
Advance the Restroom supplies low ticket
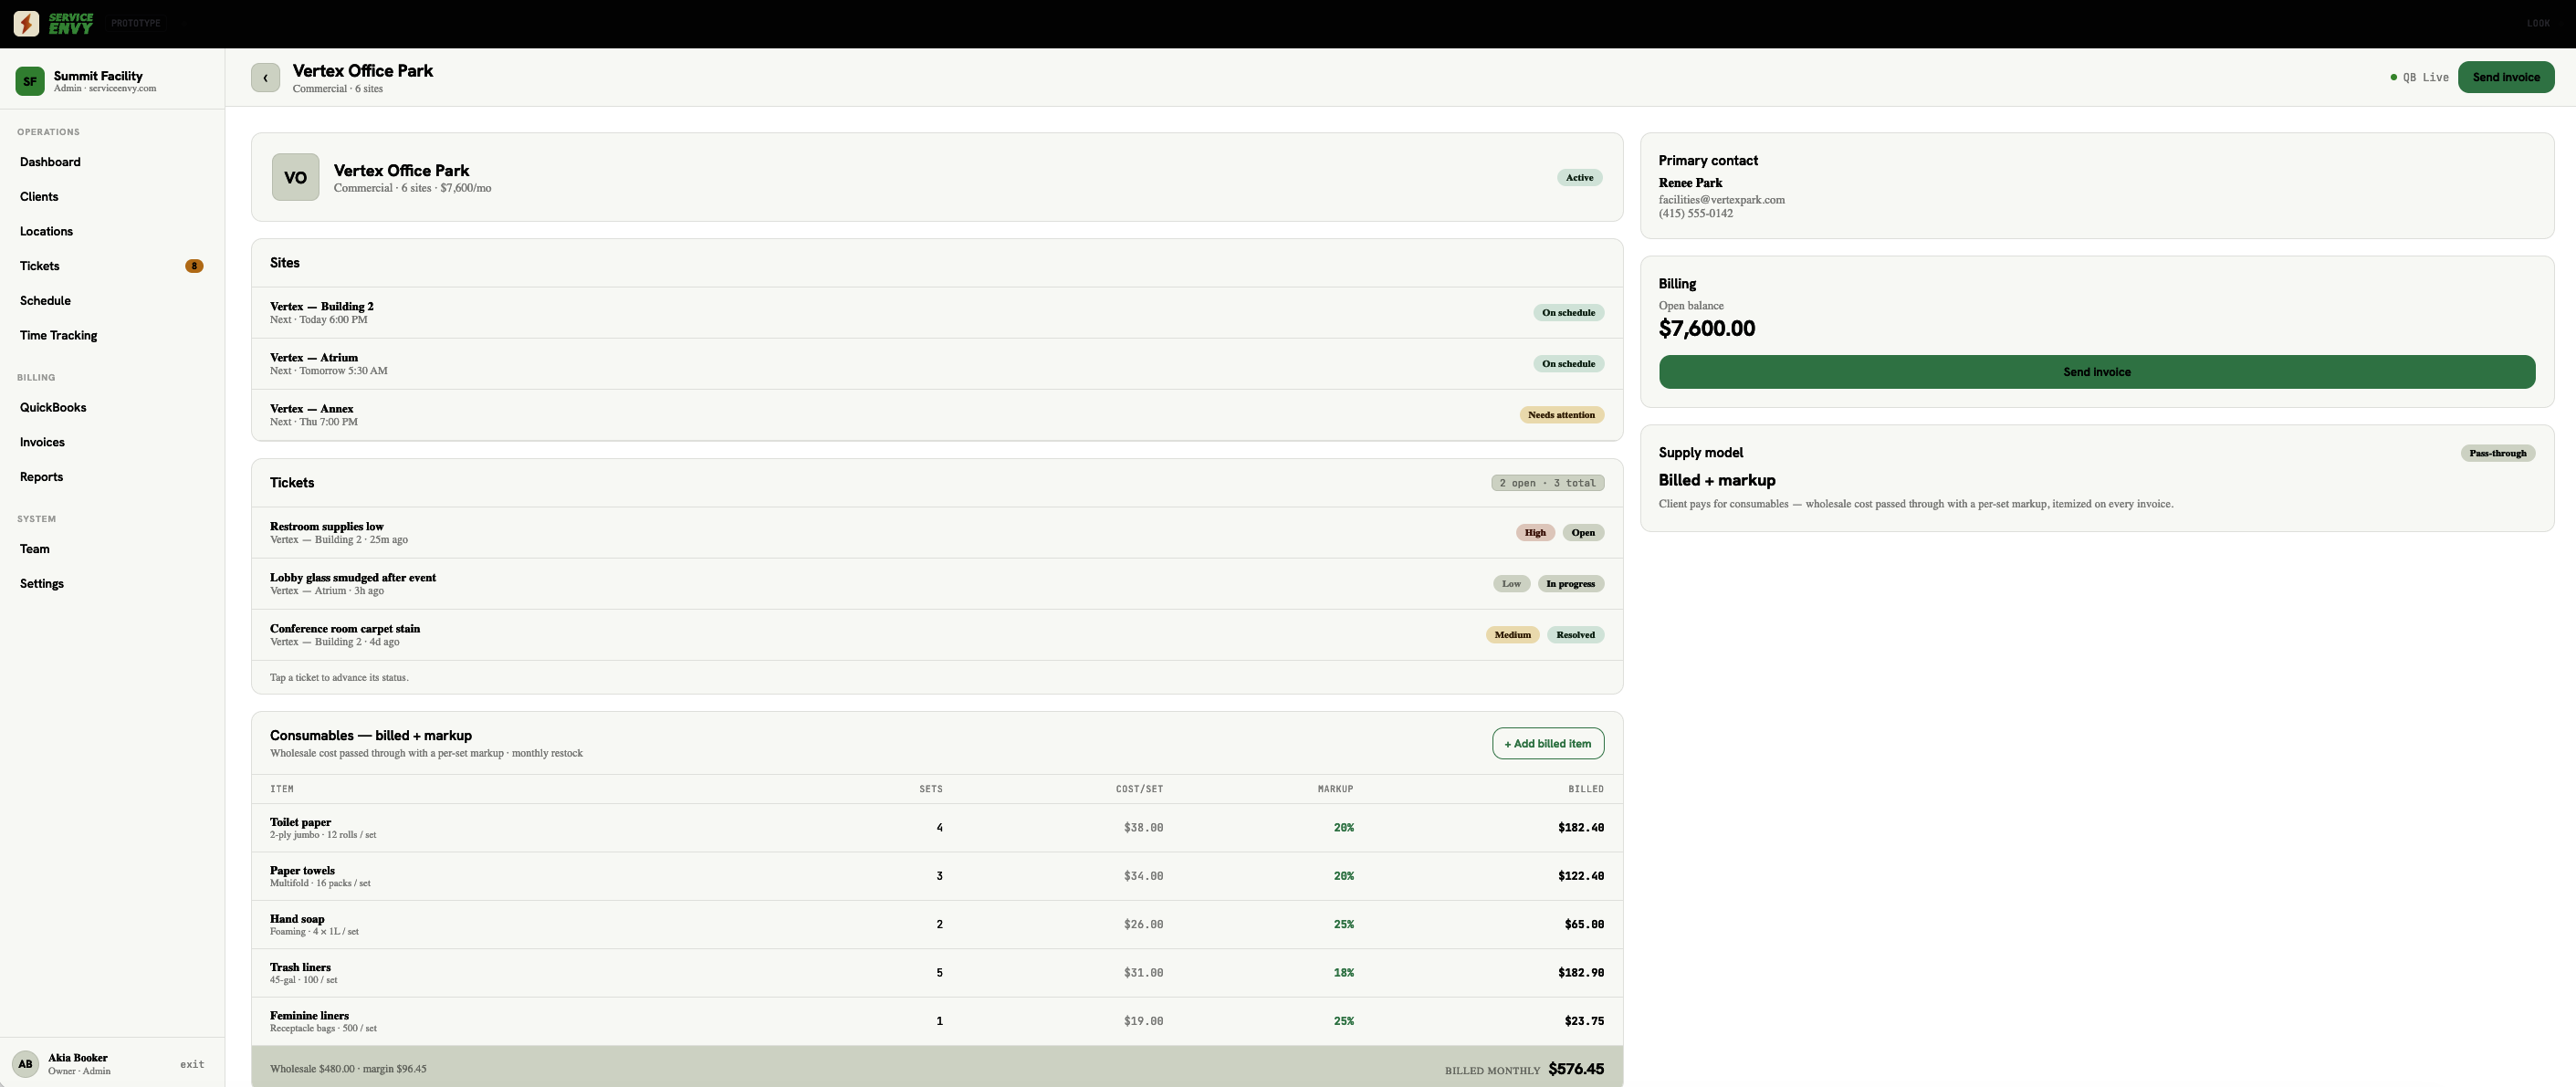(937, 533)
